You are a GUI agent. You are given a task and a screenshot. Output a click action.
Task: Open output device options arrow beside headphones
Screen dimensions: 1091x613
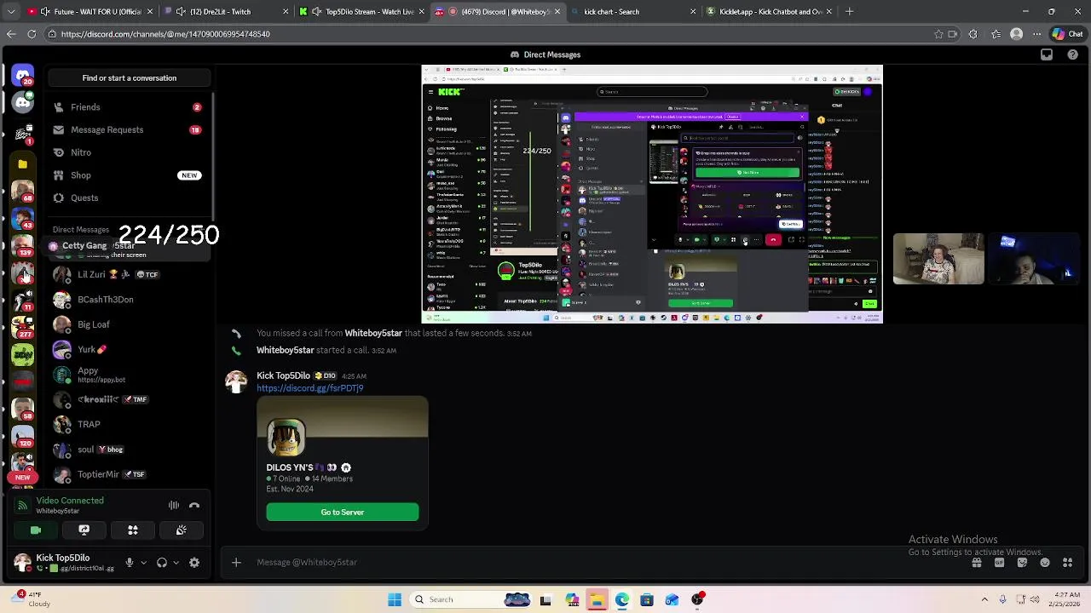(176, 562)
